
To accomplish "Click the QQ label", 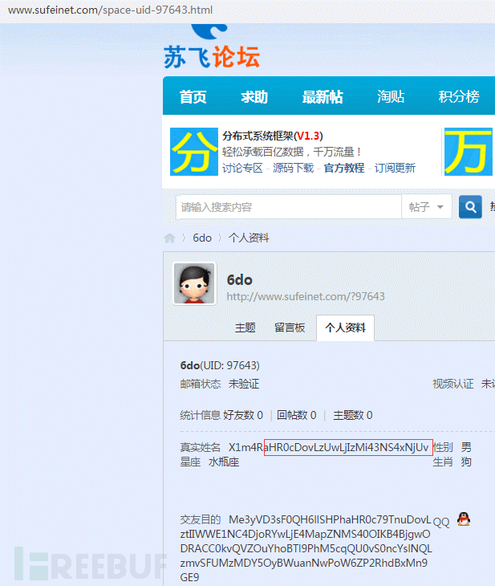I will click(441, 523).
